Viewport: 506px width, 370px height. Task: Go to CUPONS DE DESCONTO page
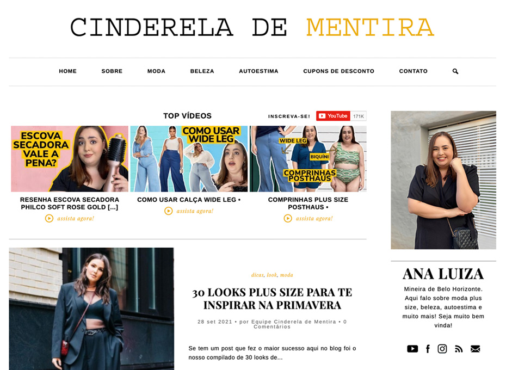point(338,71)
